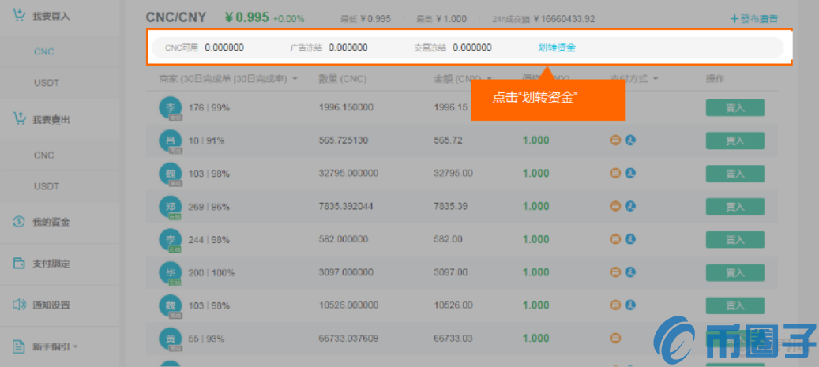Image resolution: width=819 pixels, height=367 pixels.
Task: Click the 通知设置 speaker icon
Action: point(19,305)
